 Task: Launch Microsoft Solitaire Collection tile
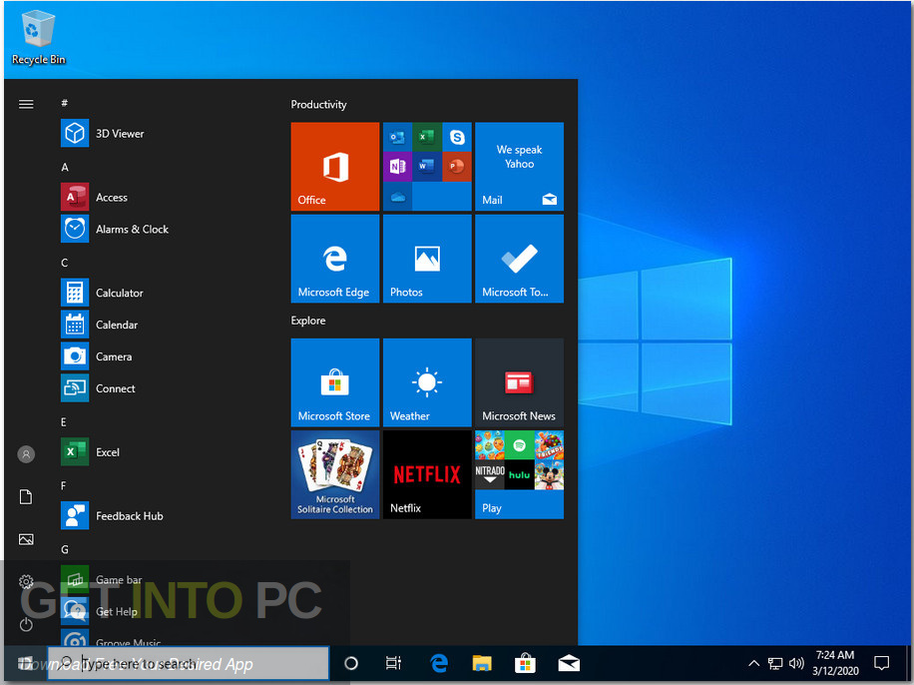pos(335,474)
